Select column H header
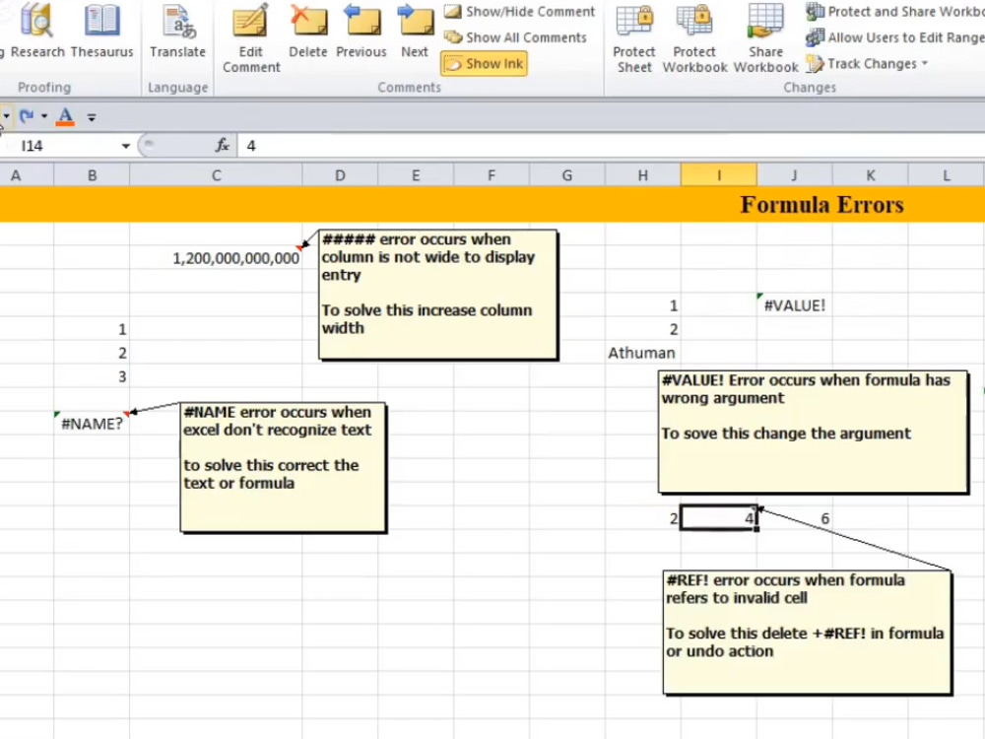 (642, 175)
